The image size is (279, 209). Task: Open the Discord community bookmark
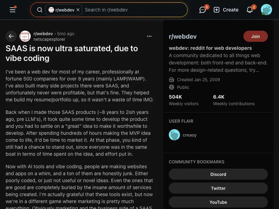[218, 175]
